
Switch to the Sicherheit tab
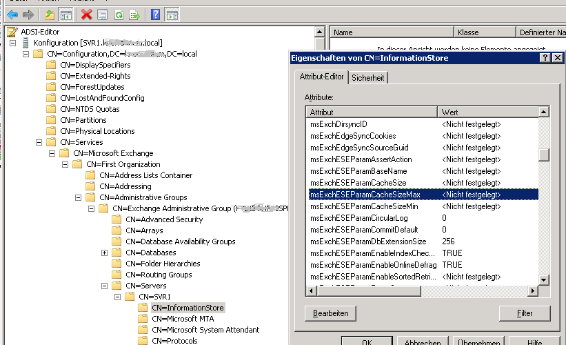point(368,78)
